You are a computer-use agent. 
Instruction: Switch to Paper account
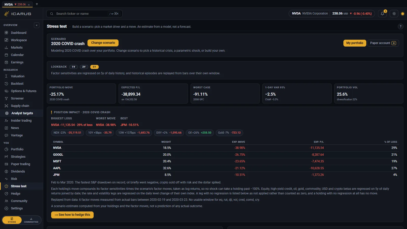383,43
